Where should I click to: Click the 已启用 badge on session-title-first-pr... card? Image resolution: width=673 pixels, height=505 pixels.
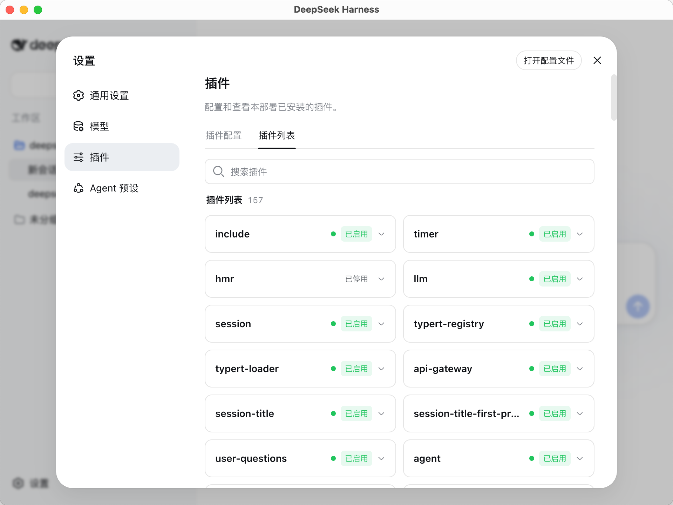(555, 413)
